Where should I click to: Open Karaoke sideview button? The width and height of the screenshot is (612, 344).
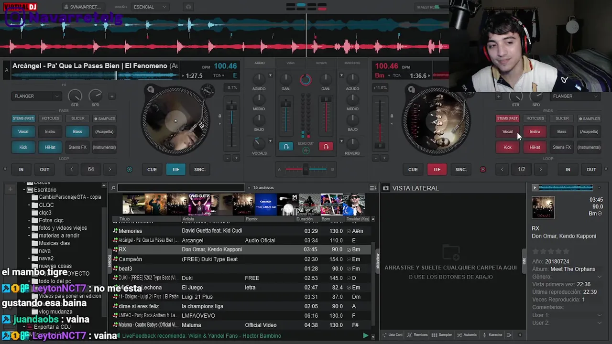click(x=492, y=335)
